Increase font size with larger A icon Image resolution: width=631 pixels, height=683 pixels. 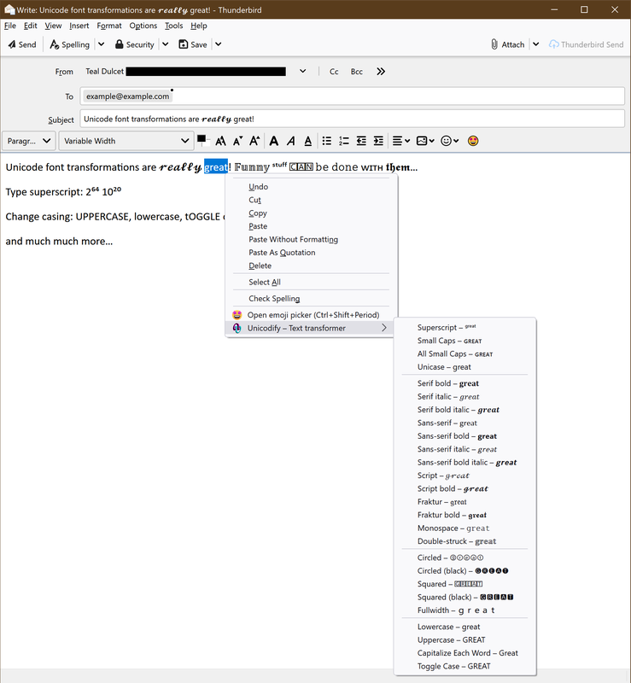[254, 141]
